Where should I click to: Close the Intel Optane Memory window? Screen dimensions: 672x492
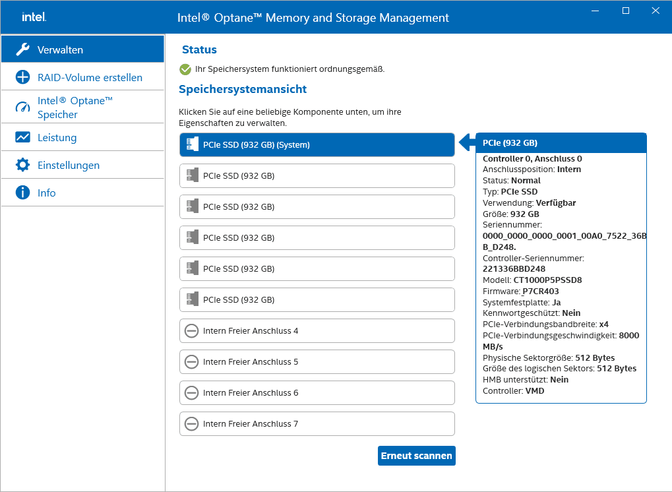click(x=656, y=11)
